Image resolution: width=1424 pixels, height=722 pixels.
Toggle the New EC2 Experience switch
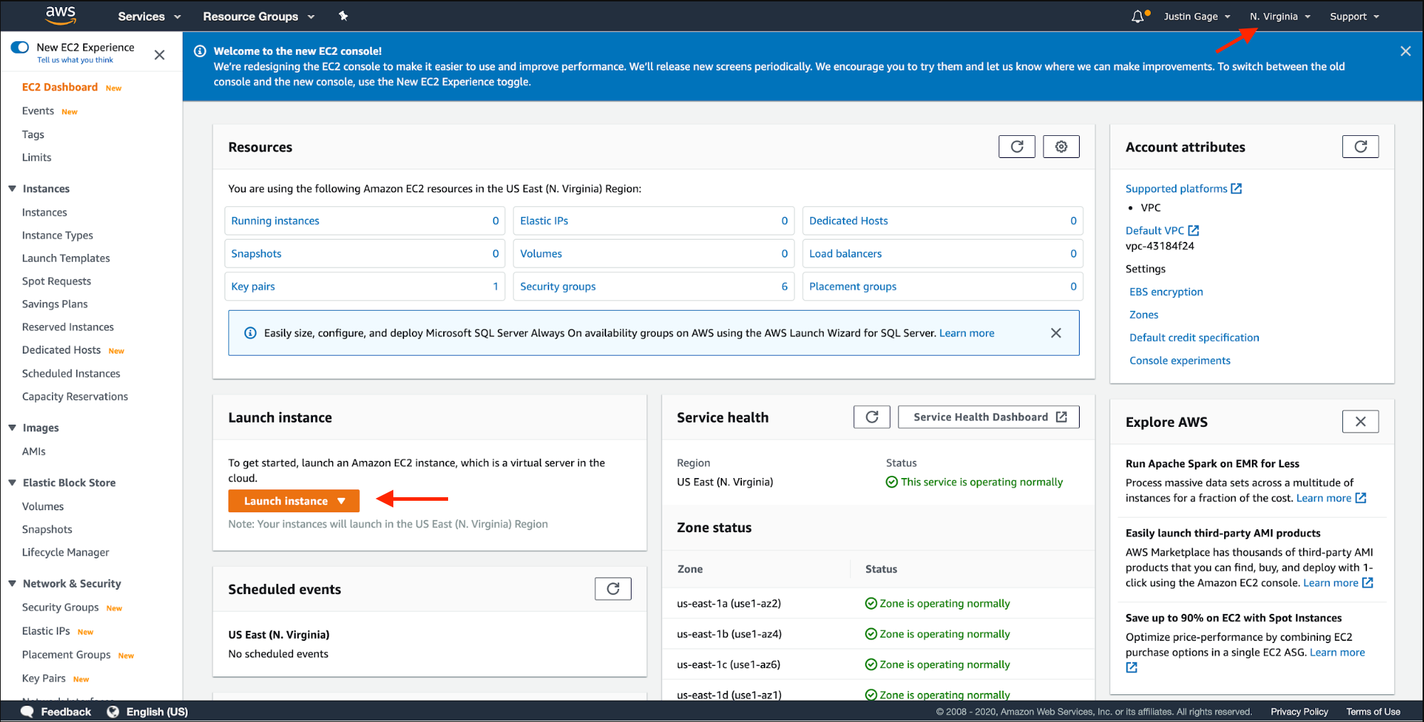point(20,48)
